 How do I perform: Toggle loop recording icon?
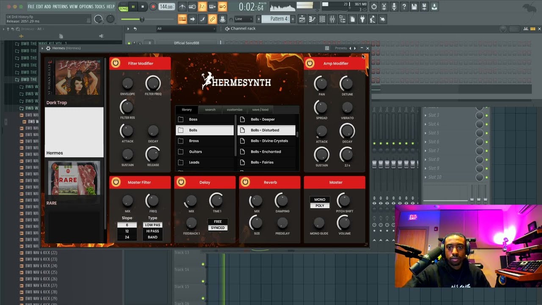tap(222, 7)
